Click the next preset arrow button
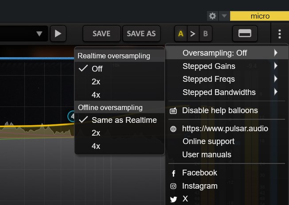Viewport: 289px width, 205px height. 58,34
